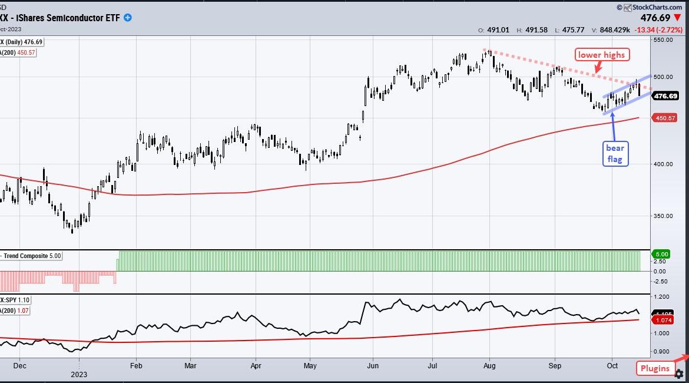Click the Feb label on the date axis

[136, 365]
